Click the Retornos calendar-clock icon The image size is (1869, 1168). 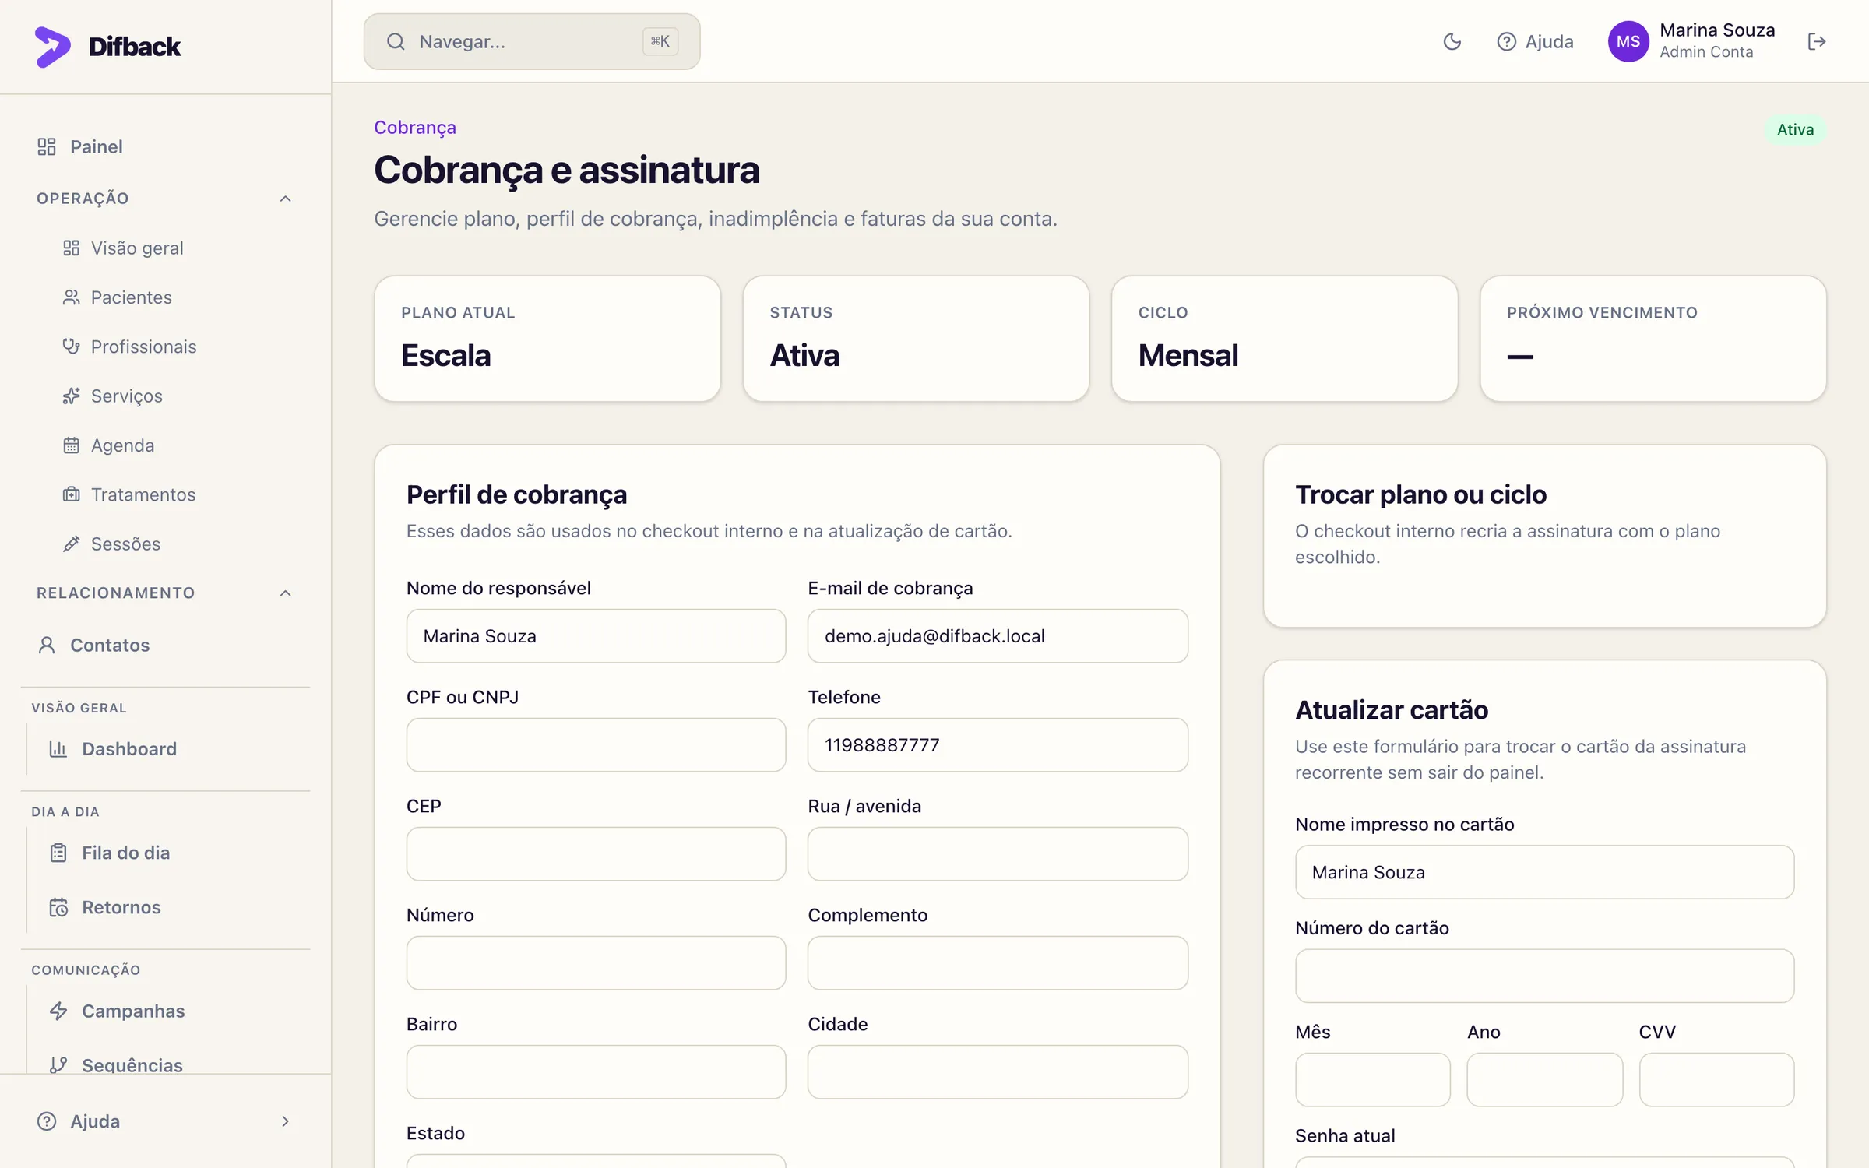click(58, 907)
